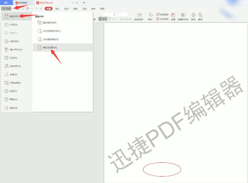This screenshot has height=183, width=248.
Task: Expand the 导出PDF为 submenu arrow
Action: [30, 66]
